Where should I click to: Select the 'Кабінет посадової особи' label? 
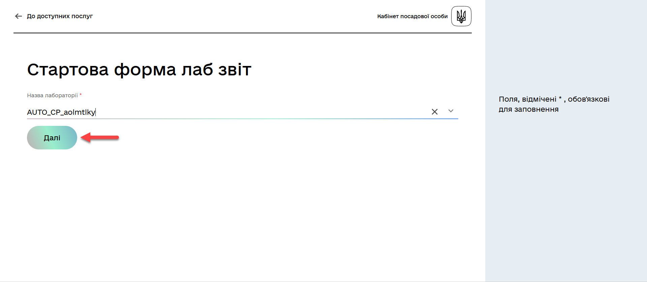(412, 16)
